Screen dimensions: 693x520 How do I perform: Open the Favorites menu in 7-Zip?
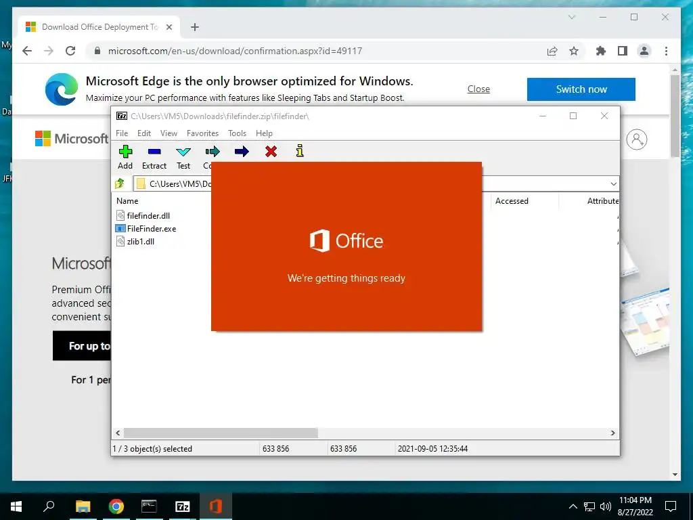(x=202, y=133)
